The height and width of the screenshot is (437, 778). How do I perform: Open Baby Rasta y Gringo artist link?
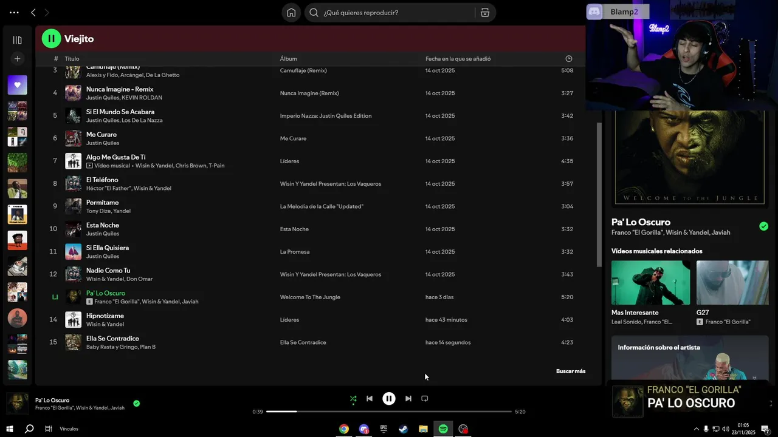coord(112,347)
